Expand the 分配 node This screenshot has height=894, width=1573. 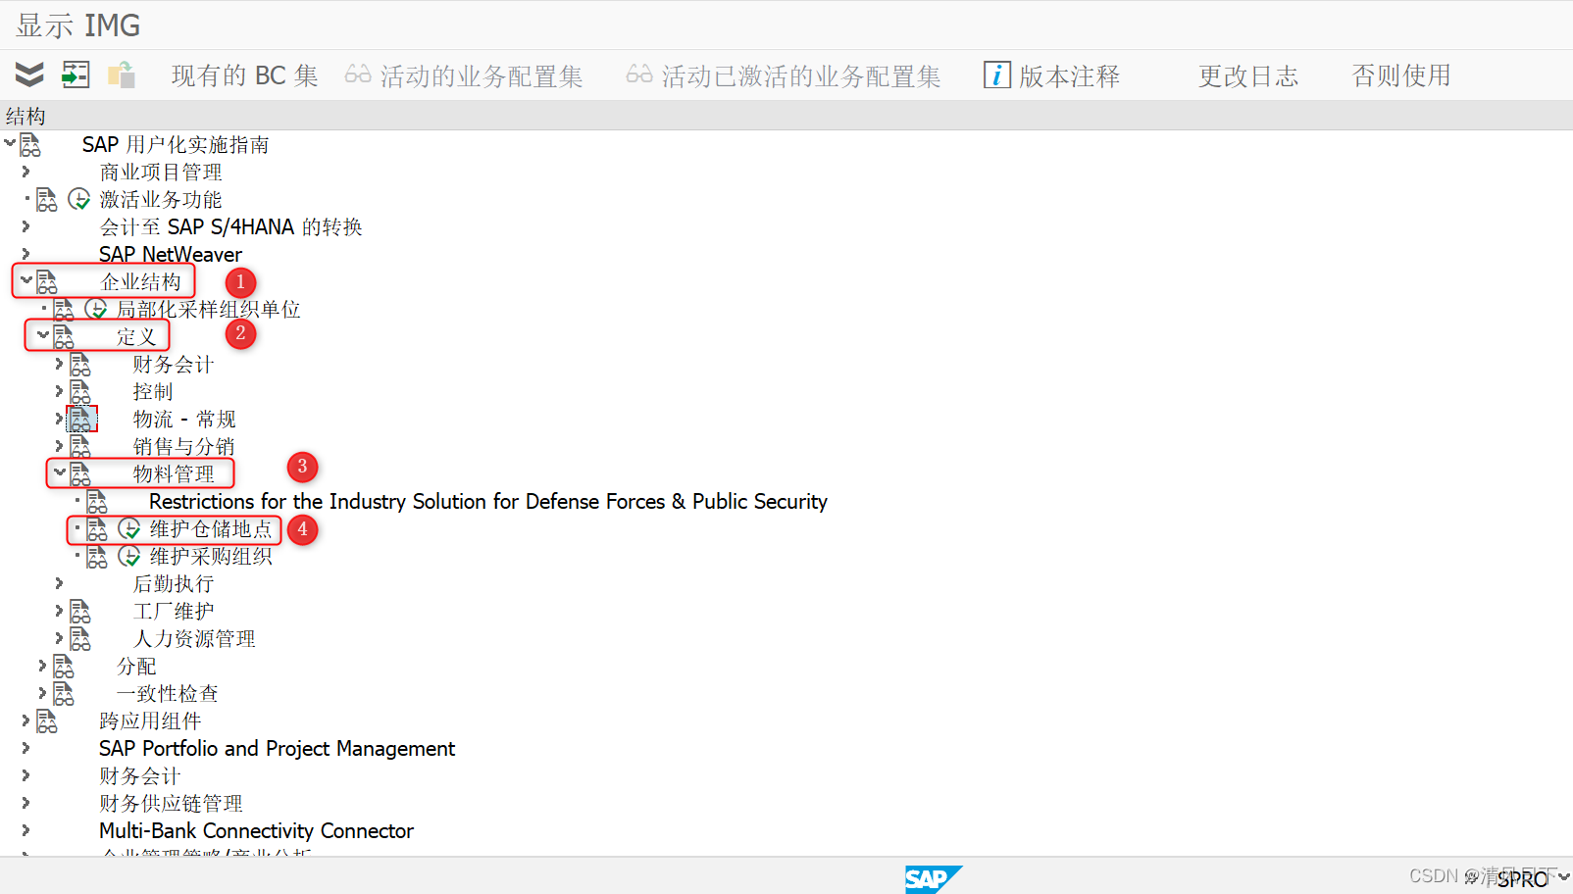(x=42, y=666)
